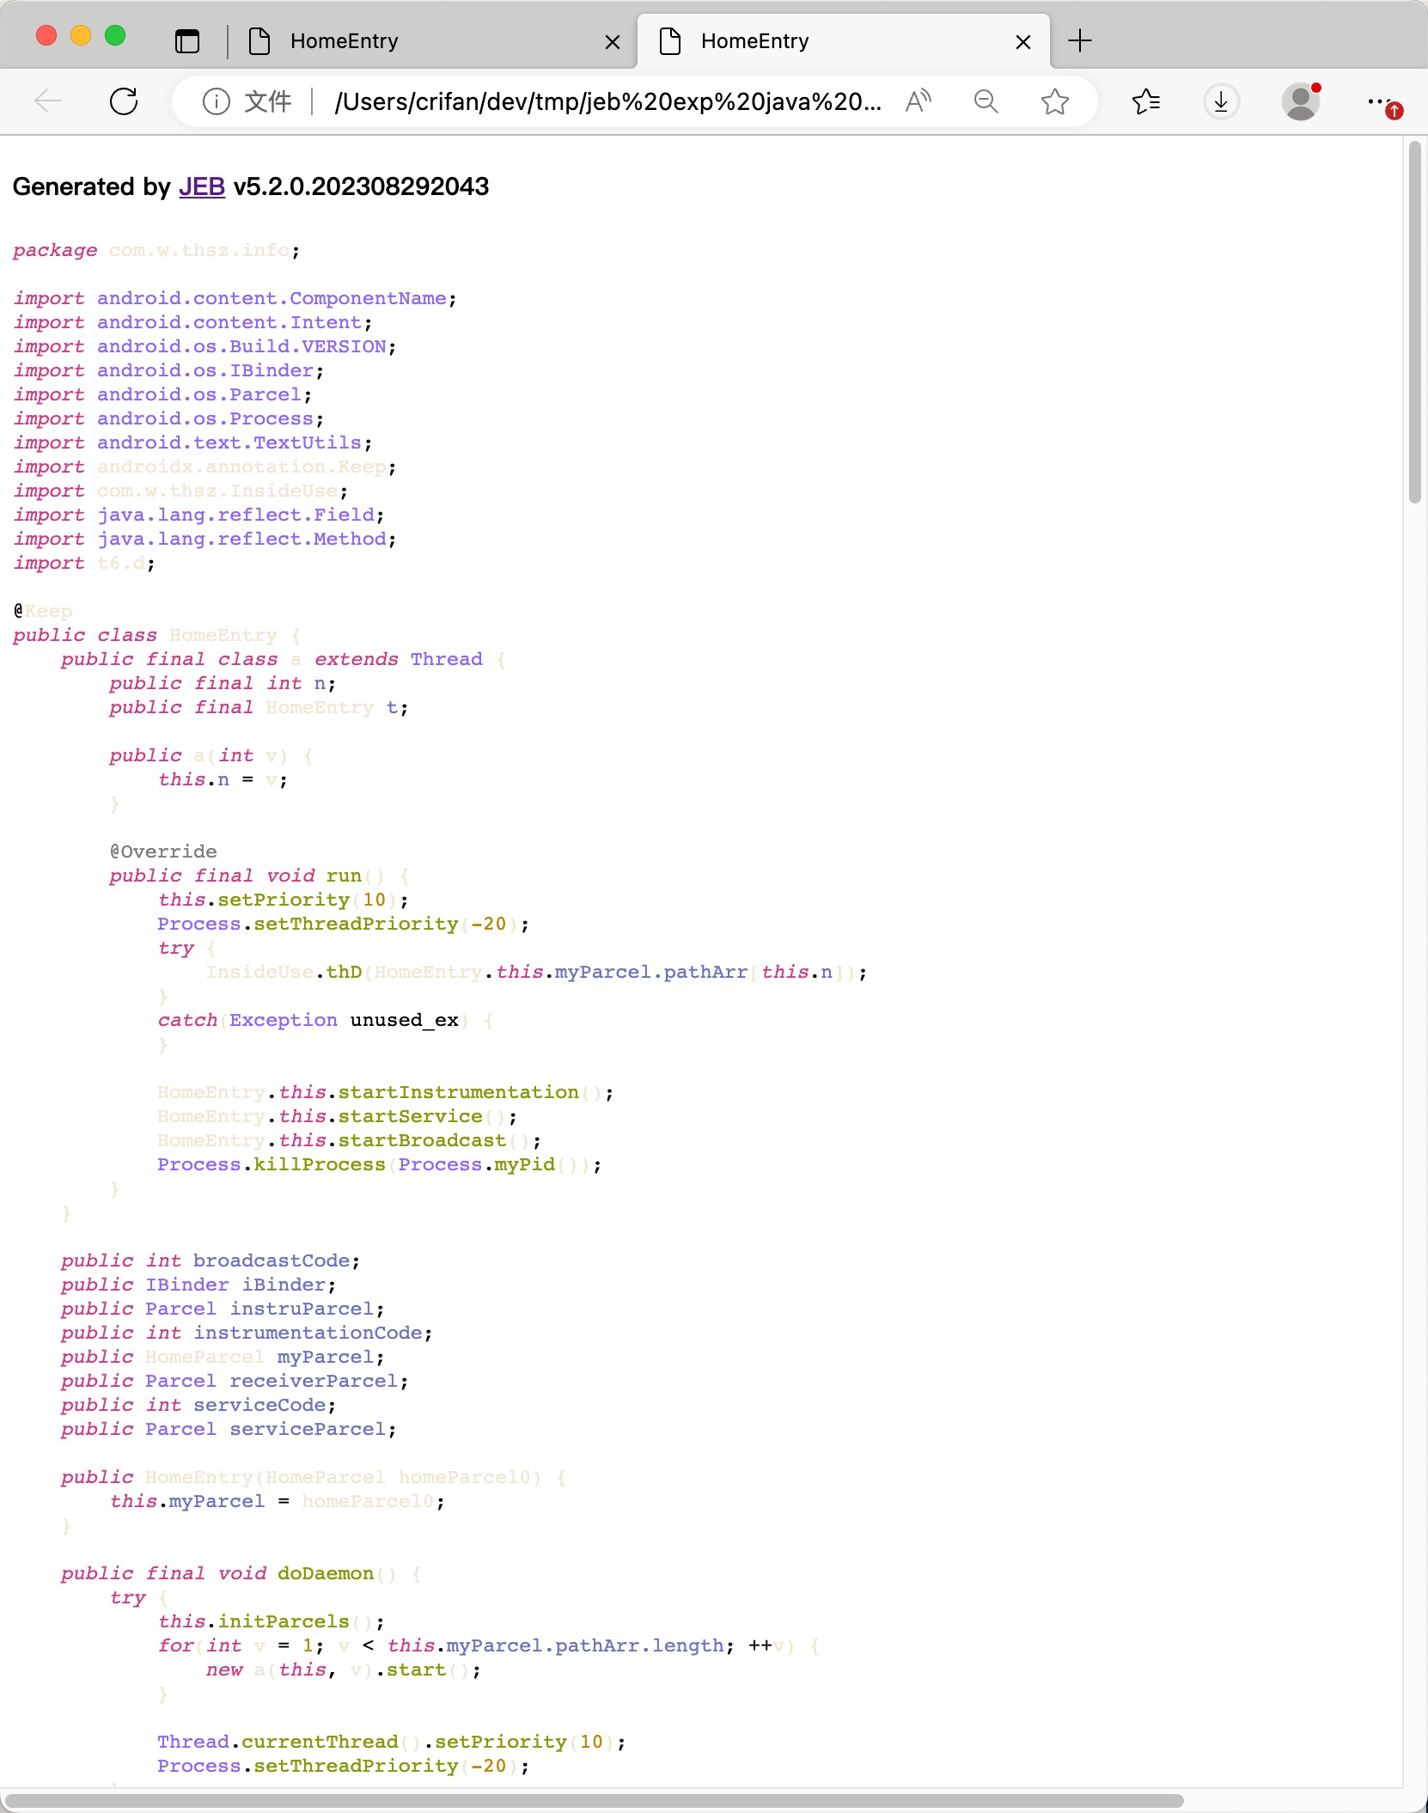Open a new tab with plus button
Image resolution: width=1428 pixels, height=1813 pixels.
pos(1080,40)
